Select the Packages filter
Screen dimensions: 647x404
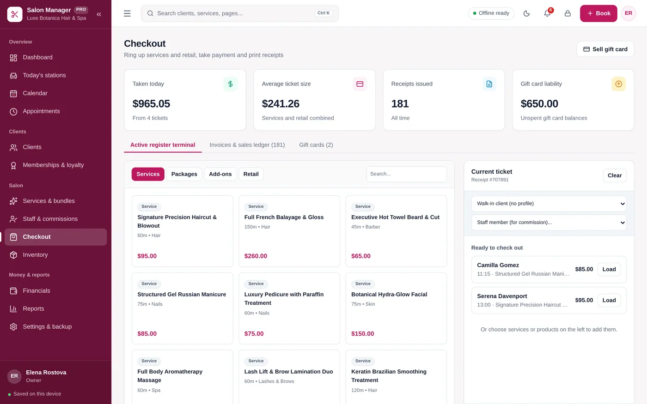point(184,174)
